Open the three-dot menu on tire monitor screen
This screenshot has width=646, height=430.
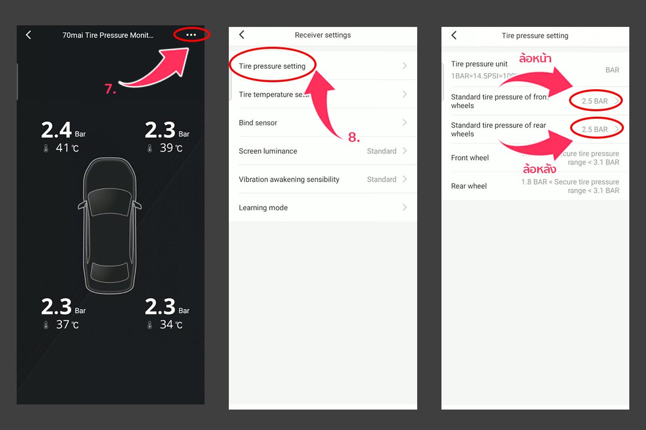point(191,35)
